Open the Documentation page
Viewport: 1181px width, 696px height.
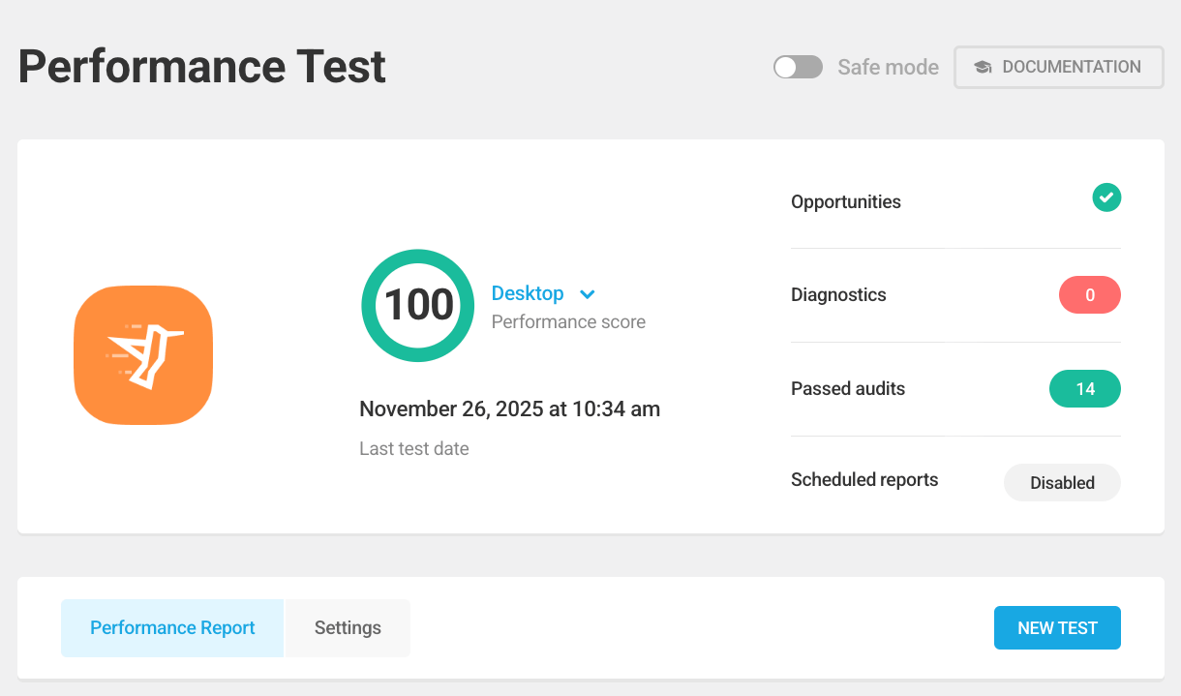pos(1058,67)
